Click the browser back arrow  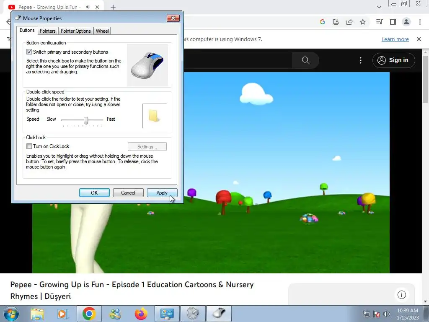[8, 22]
